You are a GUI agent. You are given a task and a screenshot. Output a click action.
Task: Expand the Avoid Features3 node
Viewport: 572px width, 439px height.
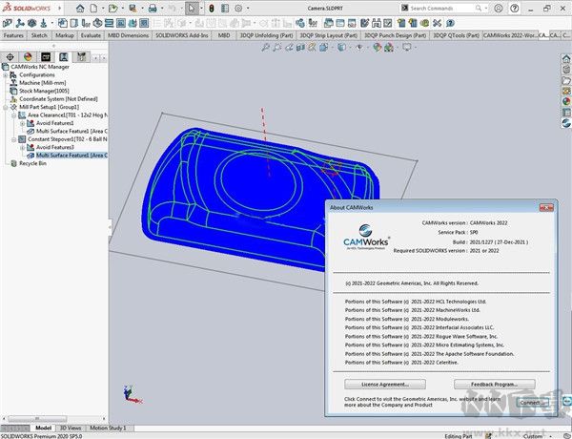pyautogui.click(x=22, y=147)
